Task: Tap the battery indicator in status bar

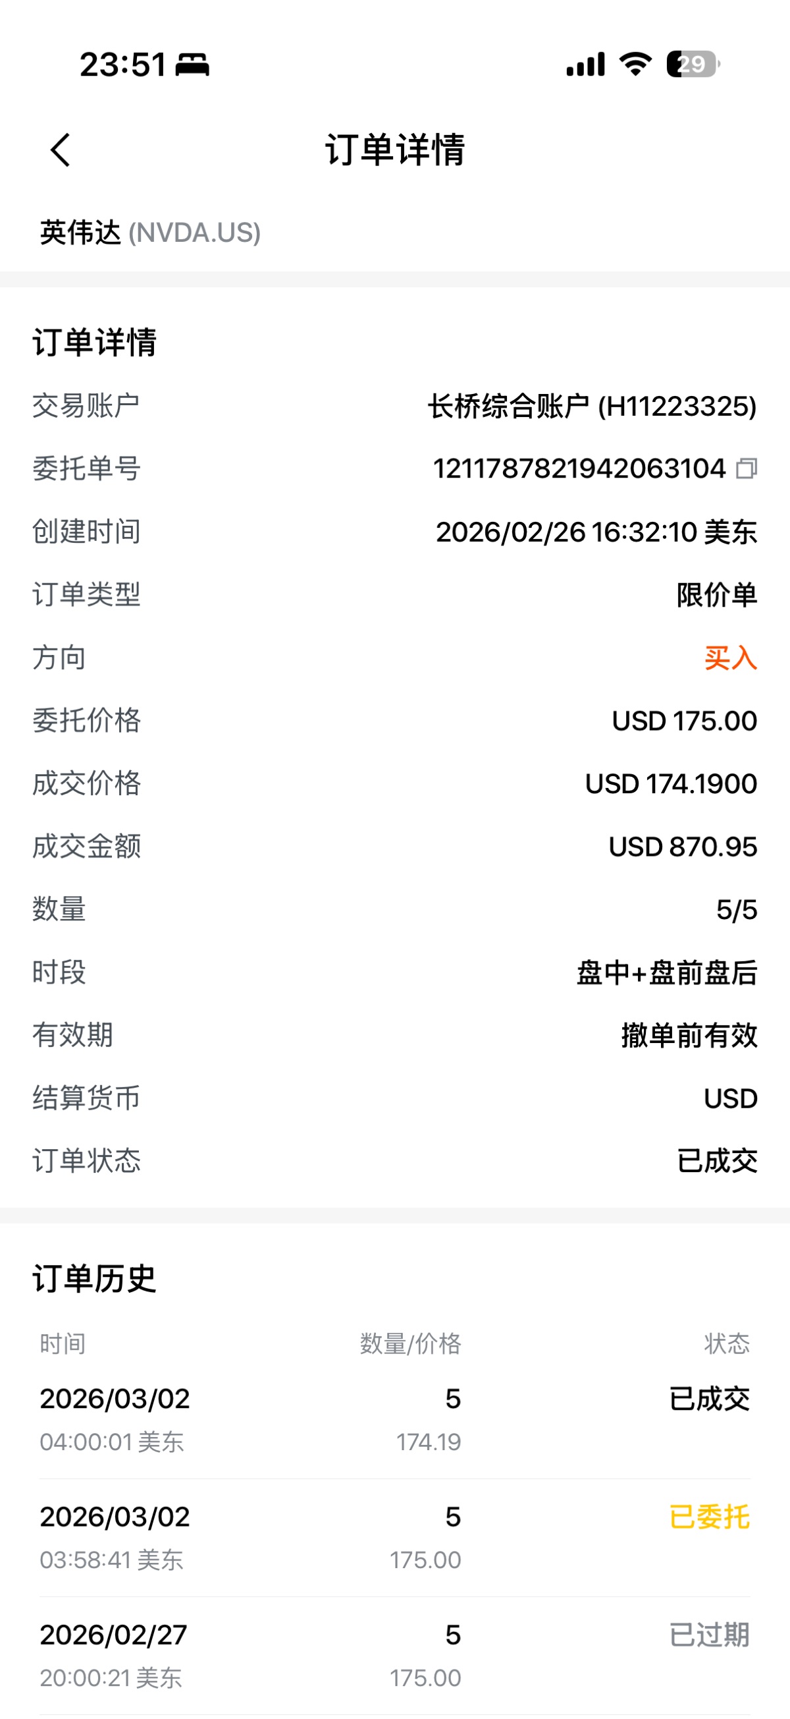Action: click(693, 64)
